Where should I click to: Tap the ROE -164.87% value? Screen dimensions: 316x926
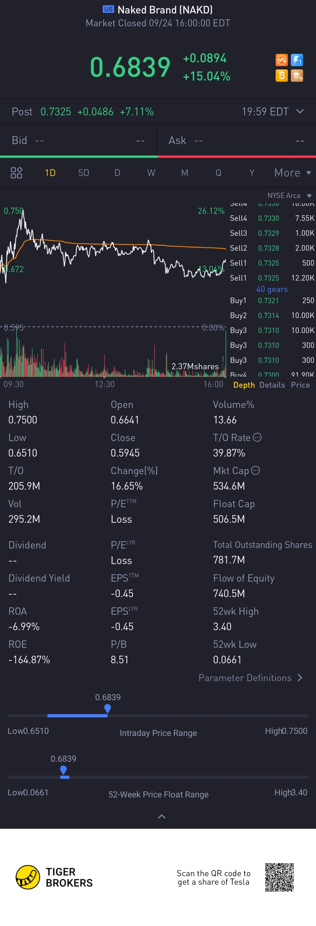pos(29,659)
